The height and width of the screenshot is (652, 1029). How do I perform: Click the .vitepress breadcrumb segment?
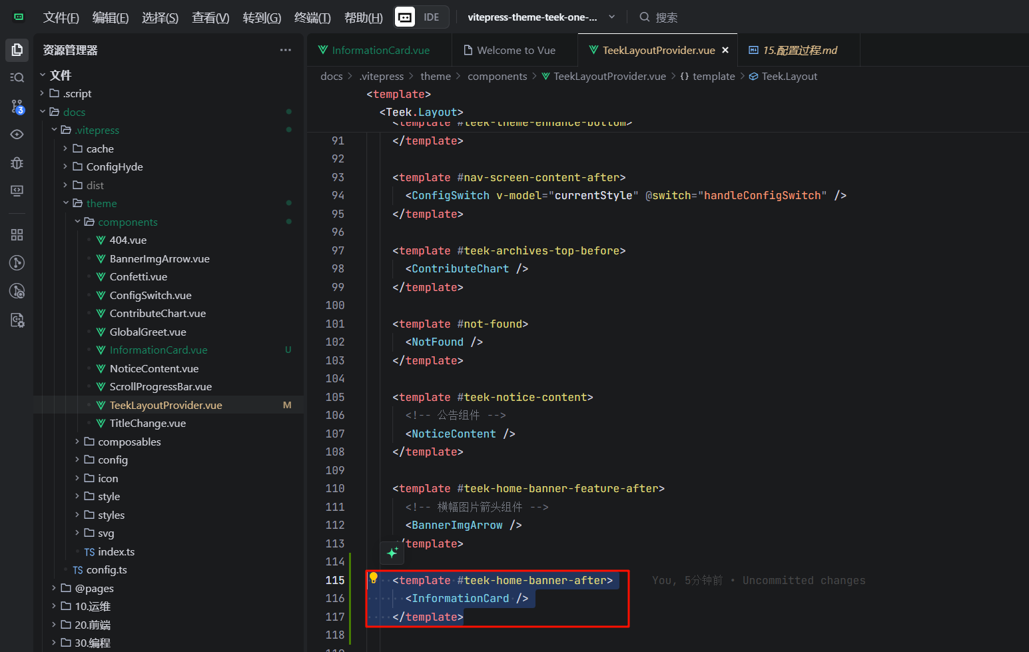coord(382,77)
